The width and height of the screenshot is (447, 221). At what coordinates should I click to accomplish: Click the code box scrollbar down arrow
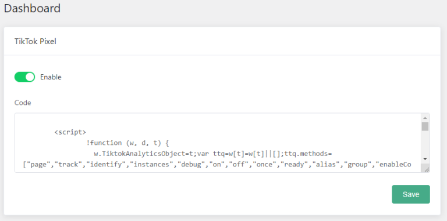click(425, 159)
